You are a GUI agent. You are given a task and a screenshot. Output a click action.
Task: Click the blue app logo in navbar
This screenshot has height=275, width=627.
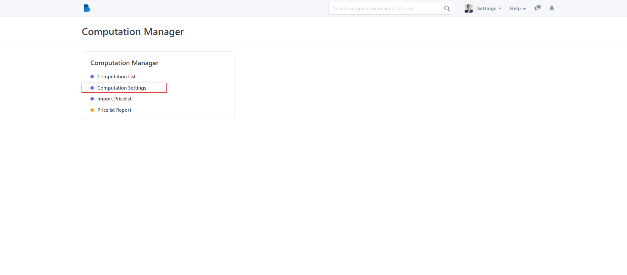tap(87, 8)
